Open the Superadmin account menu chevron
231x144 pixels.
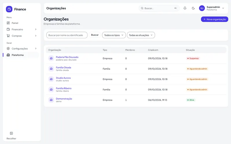tap(223, 8)
